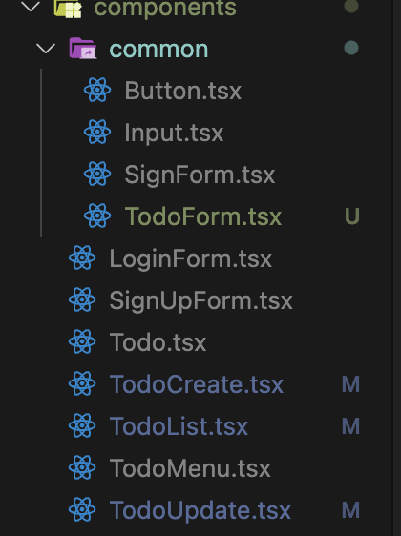Viewport: 401px width, 536px height.
Task: Open the TodoList.tsx file
Action: tap(179, 426)
